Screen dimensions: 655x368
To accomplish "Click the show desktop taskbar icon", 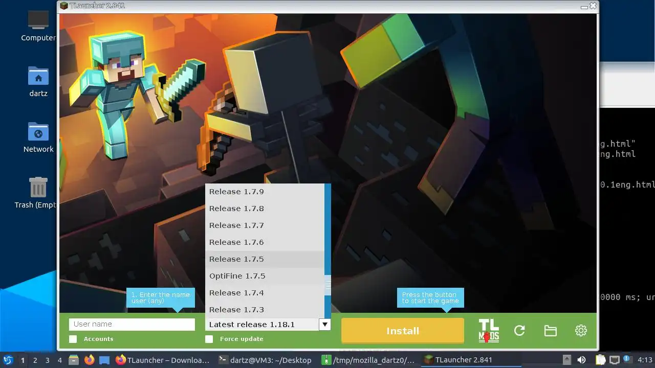I will [104, 360].
